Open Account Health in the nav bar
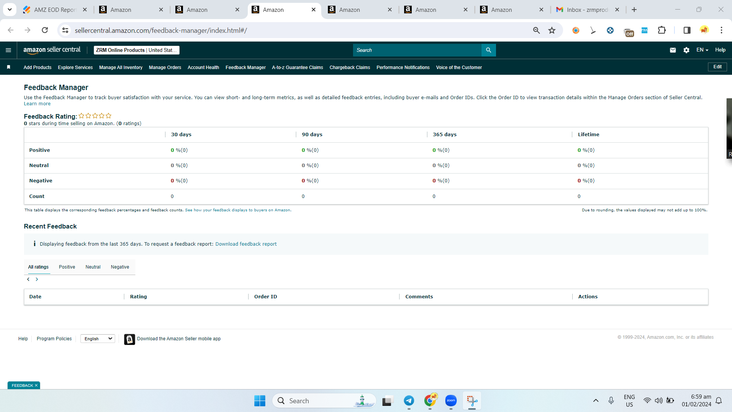The image size is (732, 412). coord(203,68)
